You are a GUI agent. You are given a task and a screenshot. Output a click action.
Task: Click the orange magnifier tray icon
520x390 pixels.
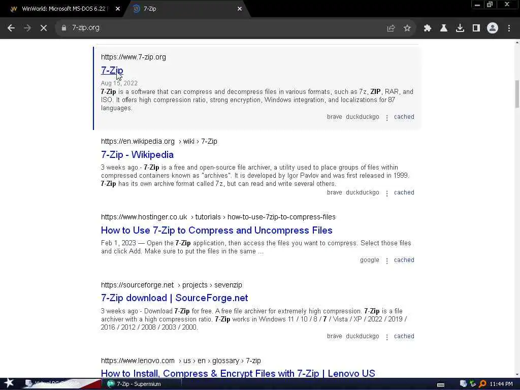[482, 384]
